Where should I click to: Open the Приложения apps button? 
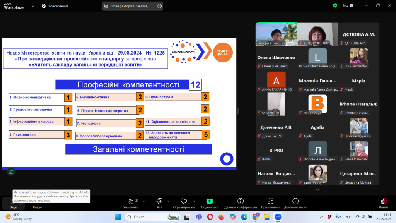point(270,204)
